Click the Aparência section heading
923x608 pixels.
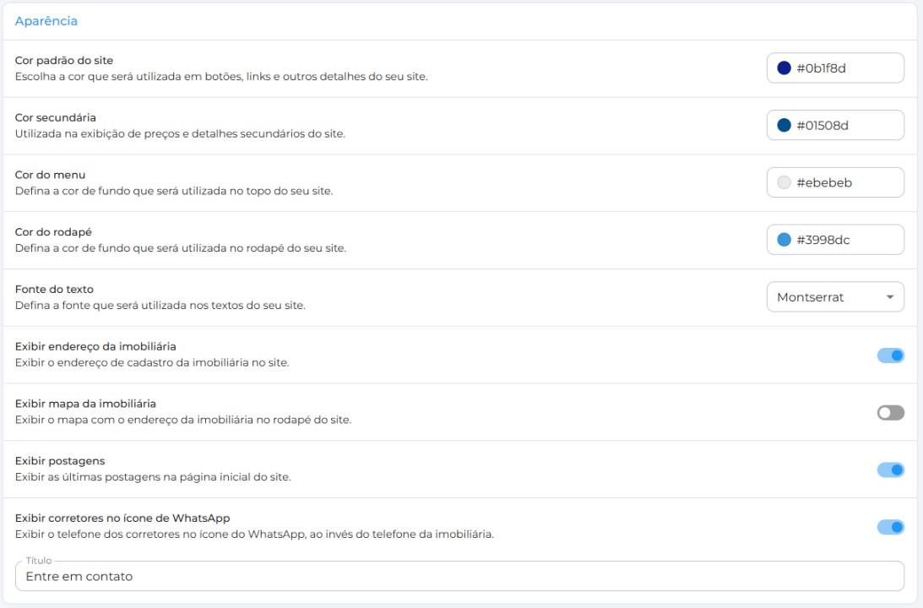click(x=46, y=21)
